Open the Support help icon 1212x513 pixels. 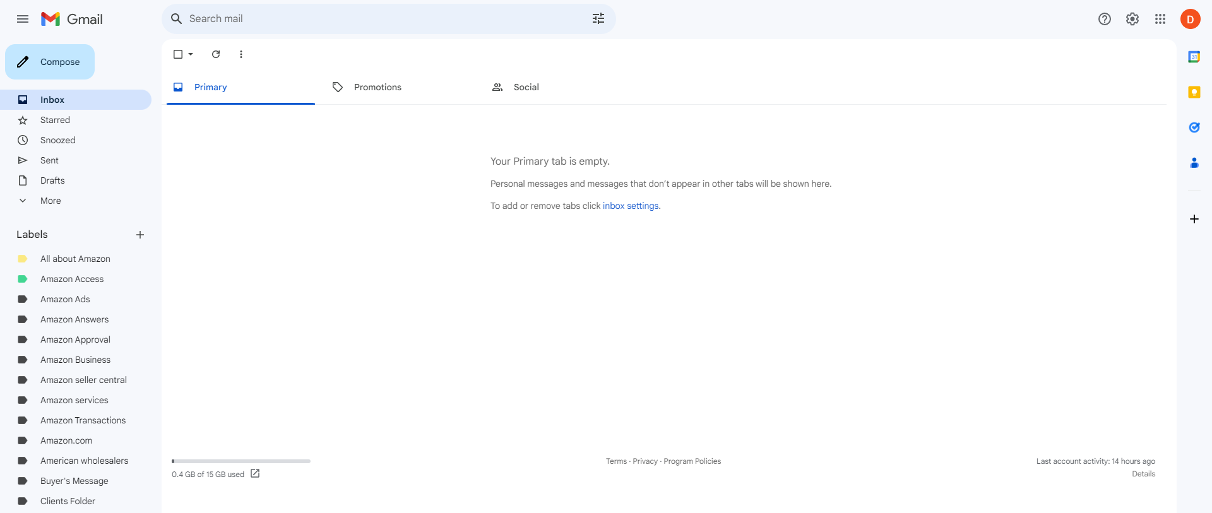pyautogui.click(x=1105, y=19)
